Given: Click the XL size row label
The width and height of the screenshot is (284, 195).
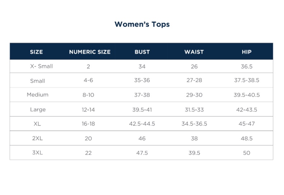Looking at the screenshot, I should [x=37, y=124].
